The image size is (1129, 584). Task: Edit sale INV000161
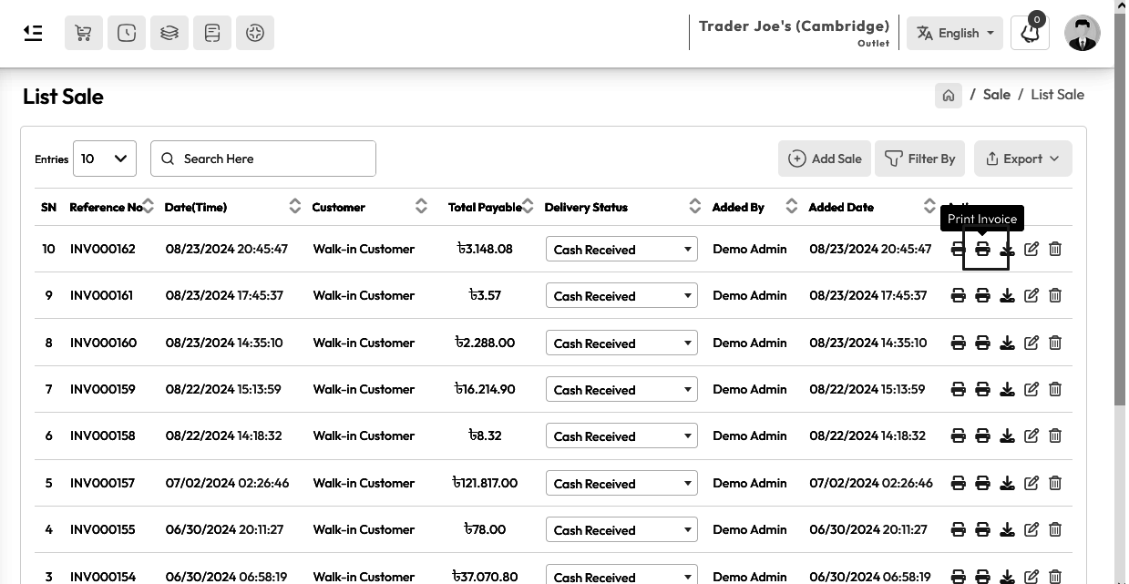tap(1031, 295)
